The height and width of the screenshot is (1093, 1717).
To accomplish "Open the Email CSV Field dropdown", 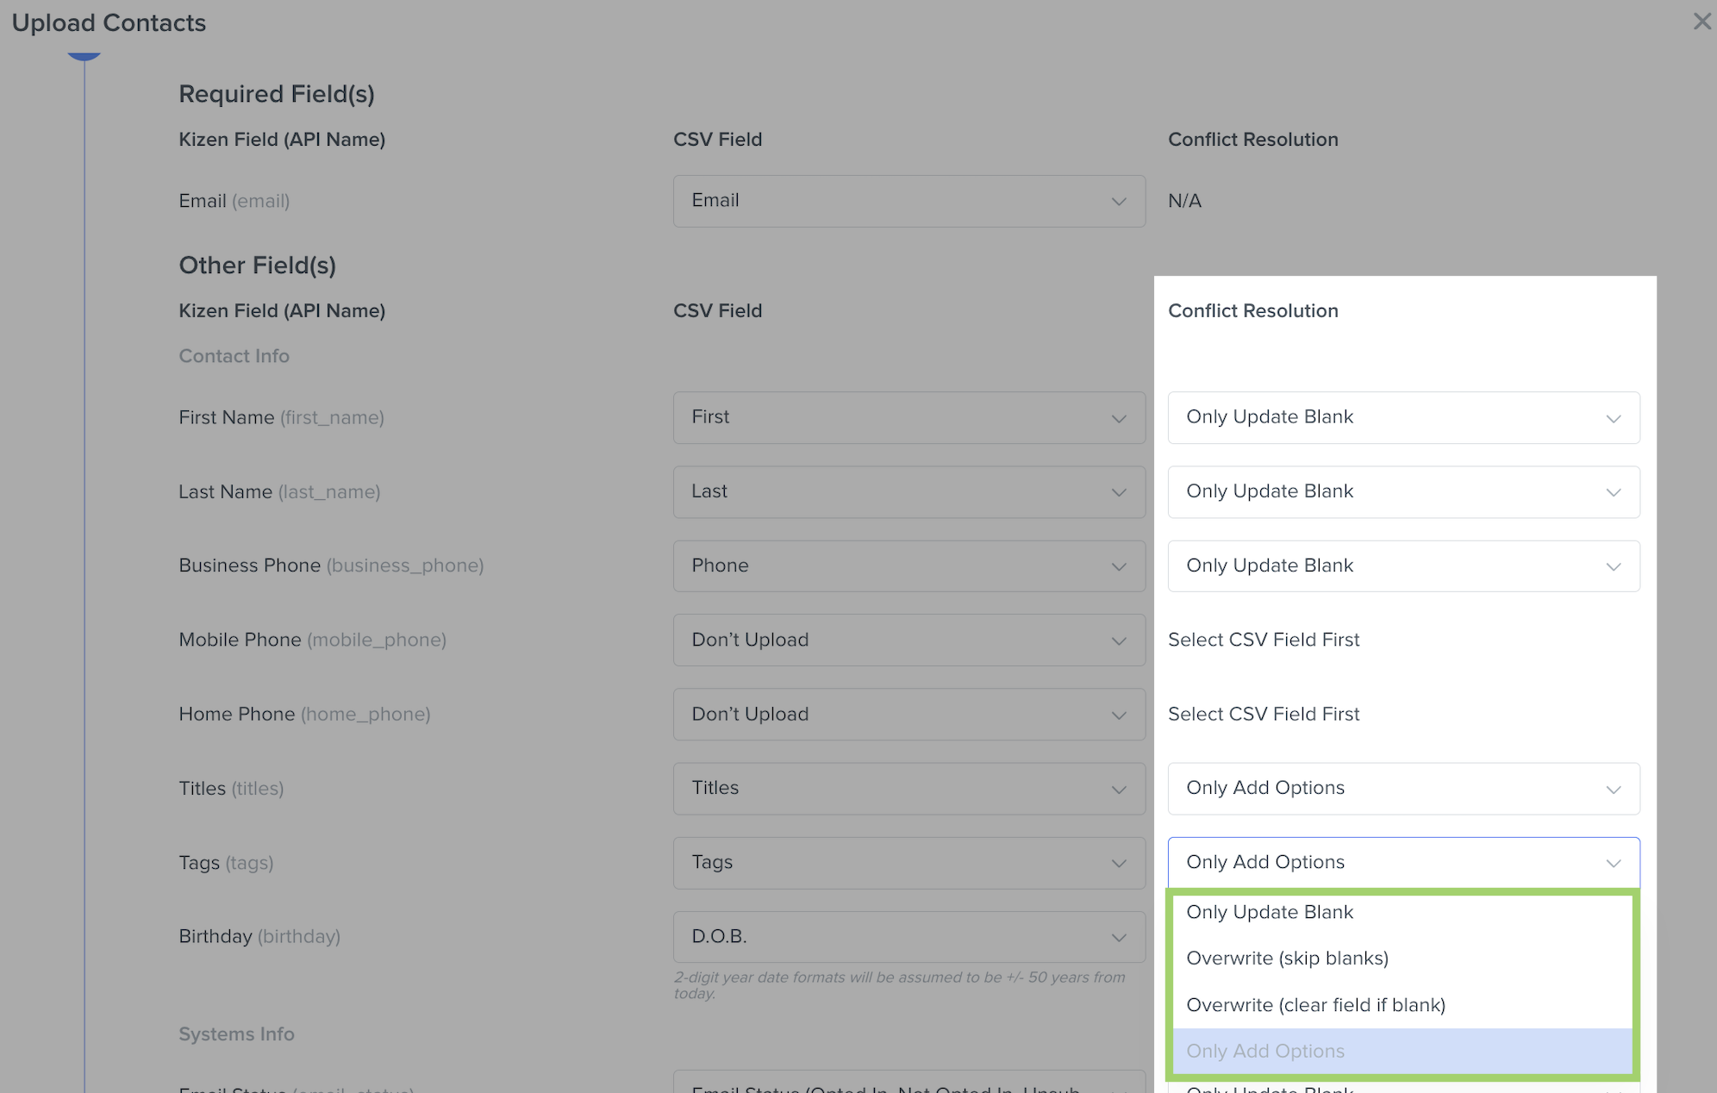I will pyautogui.click(x=908, y=201).
